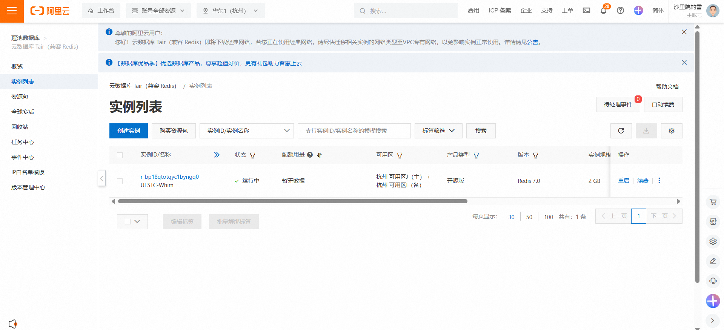Click 创建实例 button
724x330 pixels.
(129, 131)
